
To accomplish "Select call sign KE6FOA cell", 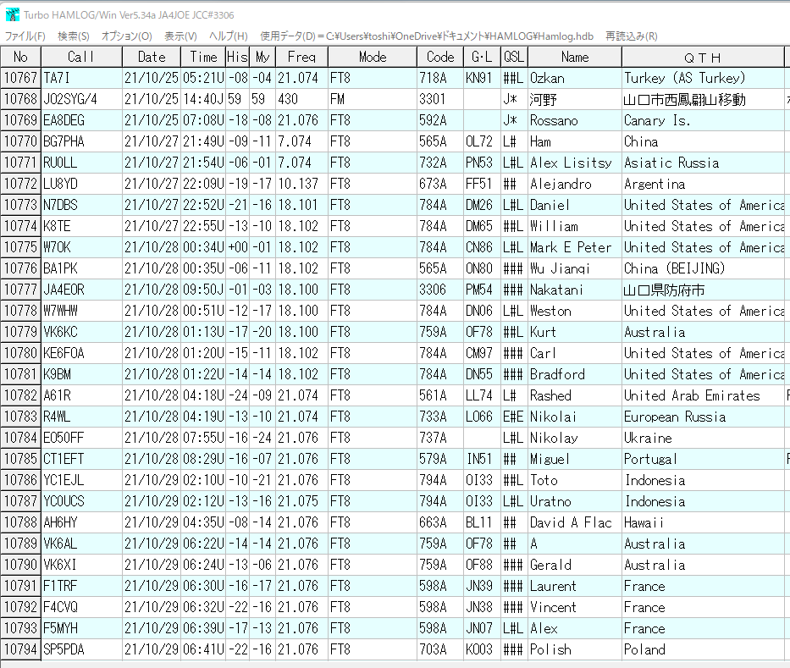I will [82, 353].
